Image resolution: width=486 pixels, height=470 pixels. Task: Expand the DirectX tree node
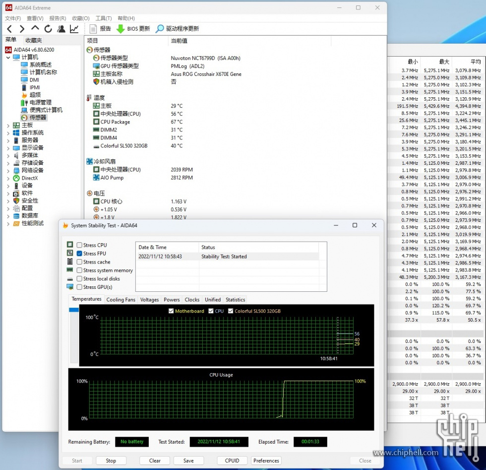point(8,178)
